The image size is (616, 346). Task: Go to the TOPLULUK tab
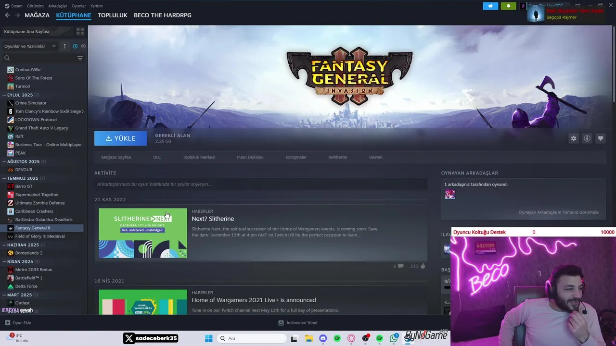click(112, 15)
